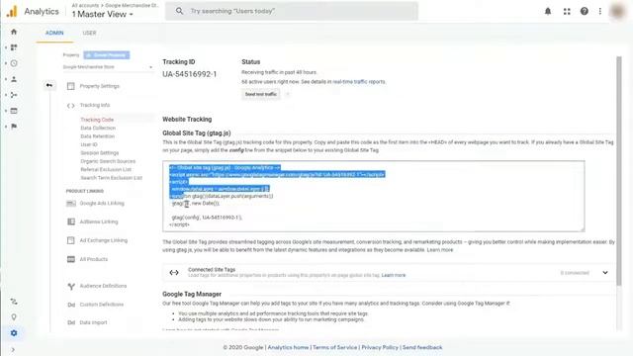Screen dimensions: 633x356
Task: Open Audience person icon in sidebar
Action: [x=14, y=79]
